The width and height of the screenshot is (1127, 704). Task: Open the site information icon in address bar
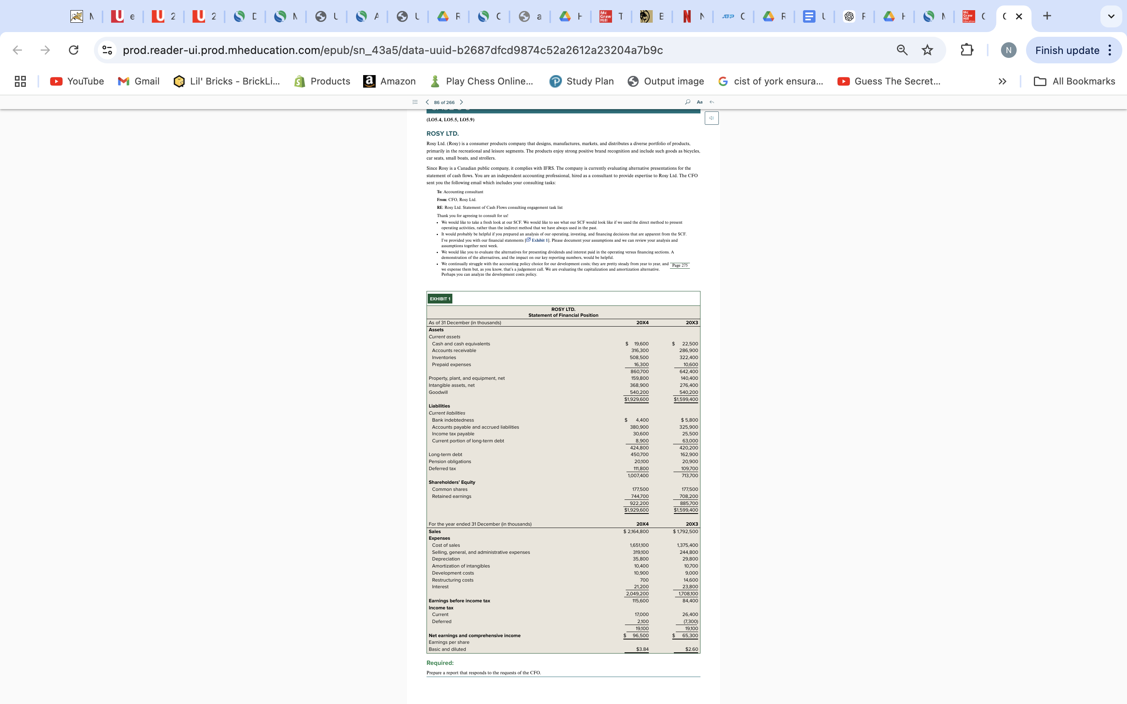[x=108, y=50]
